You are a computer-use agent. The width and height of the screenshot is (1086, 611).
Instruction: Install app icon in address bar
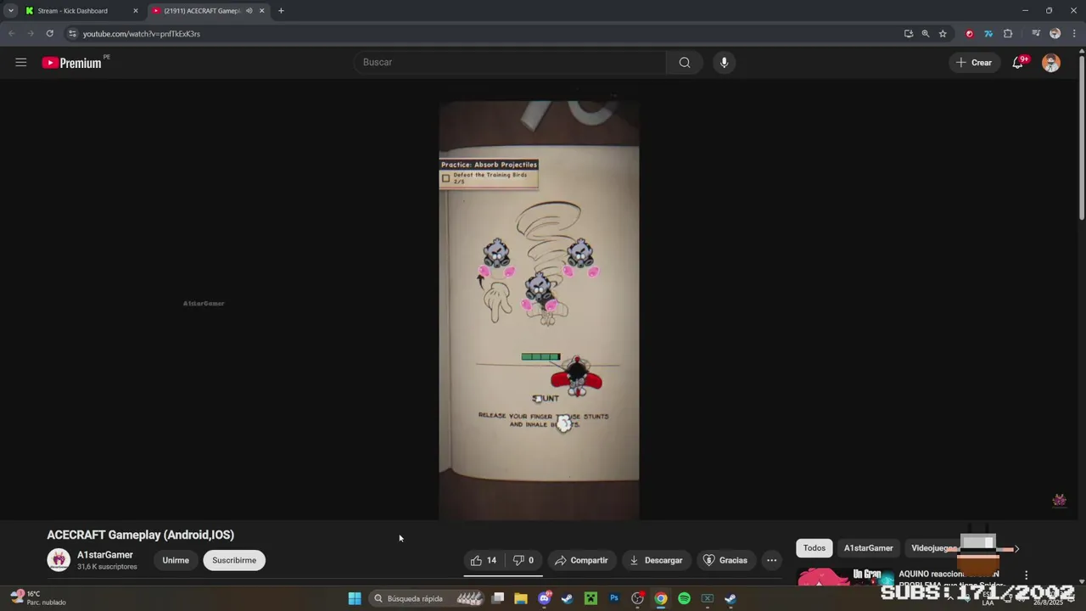[x=909, y=34]
